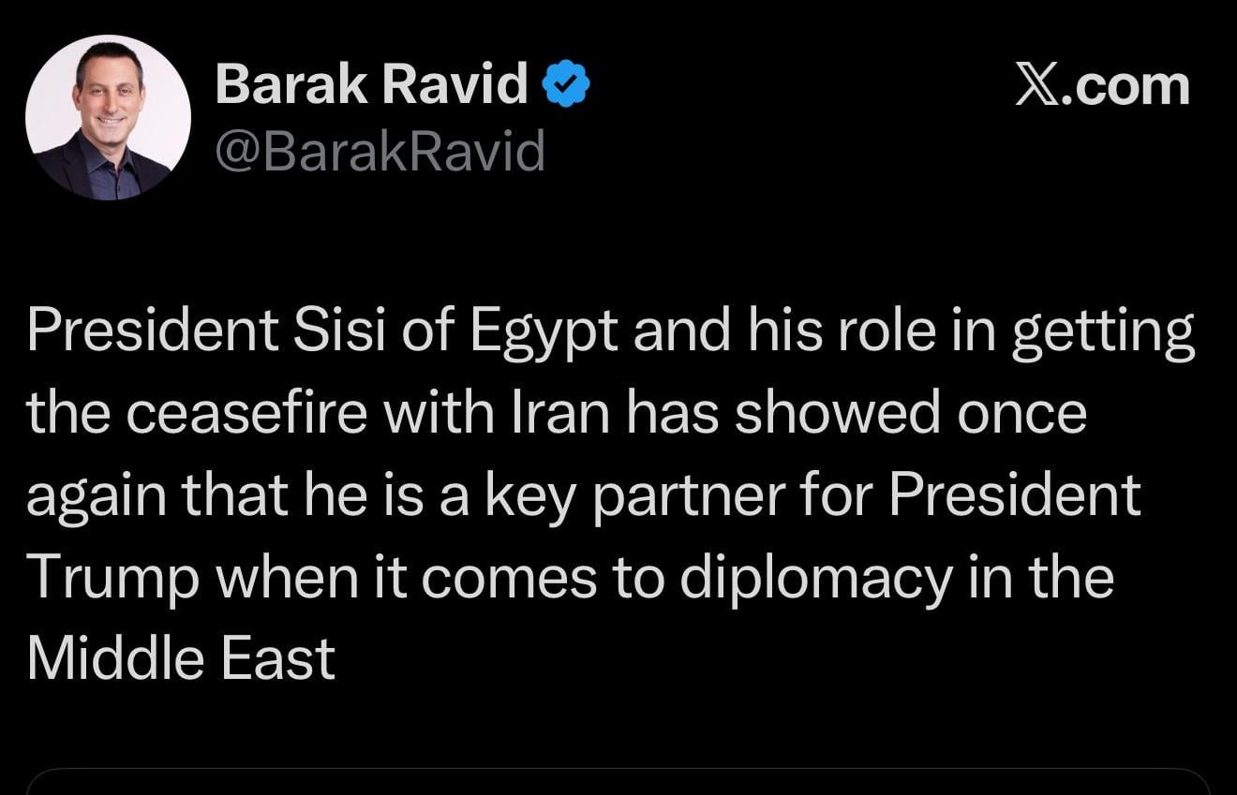The image size is (1237, 795).
Task: Click the X.com source label
Action: (1102, 86)
